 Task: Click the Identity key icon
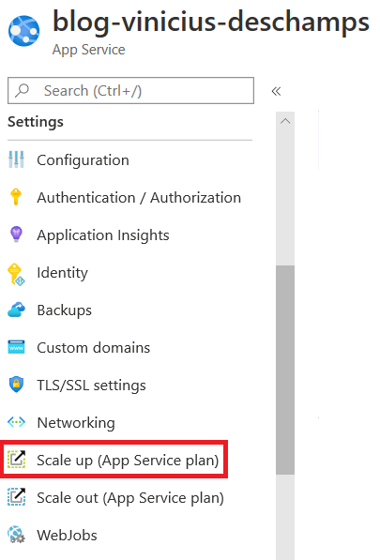click(16, 274)
